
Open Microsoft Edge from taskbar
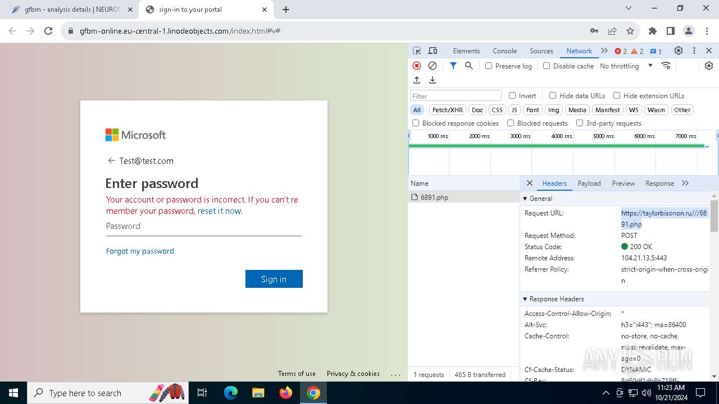(231, 393)
